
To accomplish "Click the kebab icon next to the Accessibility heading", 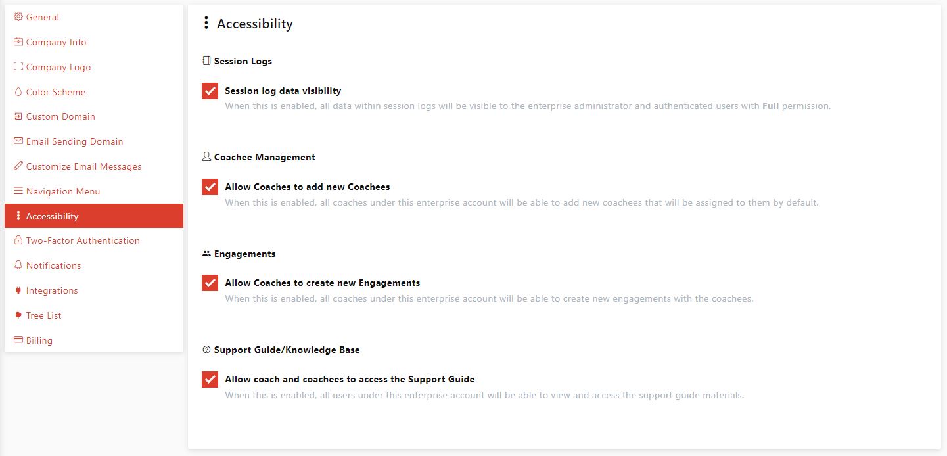I will point(208,23).
